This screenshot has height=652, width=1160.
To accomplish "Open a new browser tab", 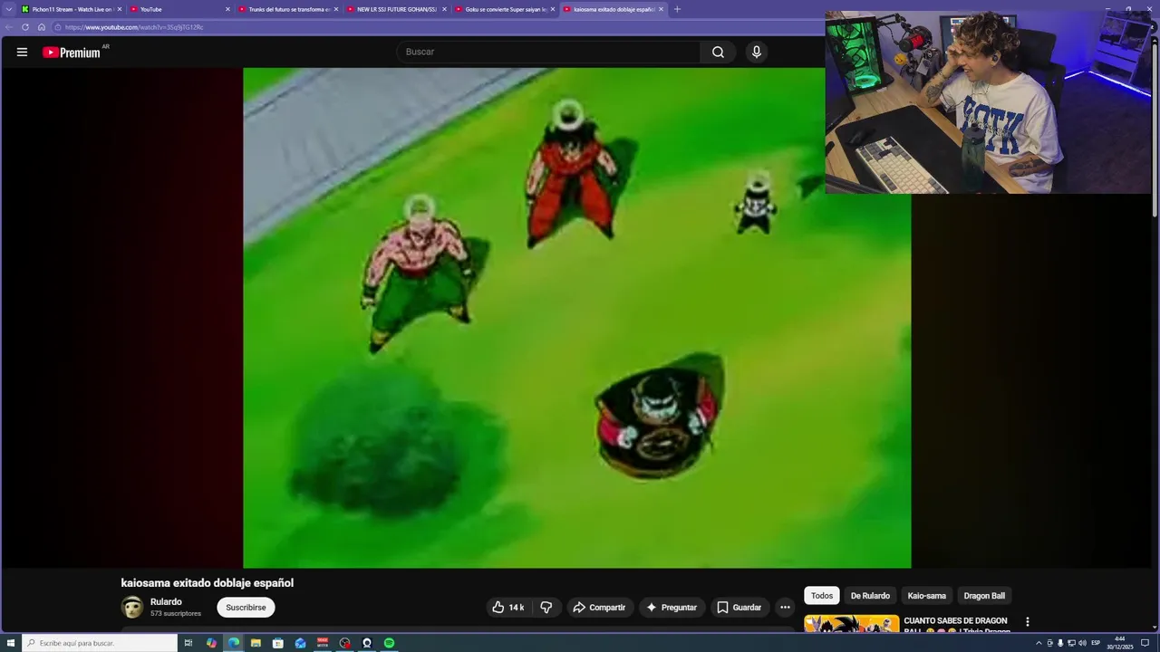I will pyautogui.click(x=677, y=9).
